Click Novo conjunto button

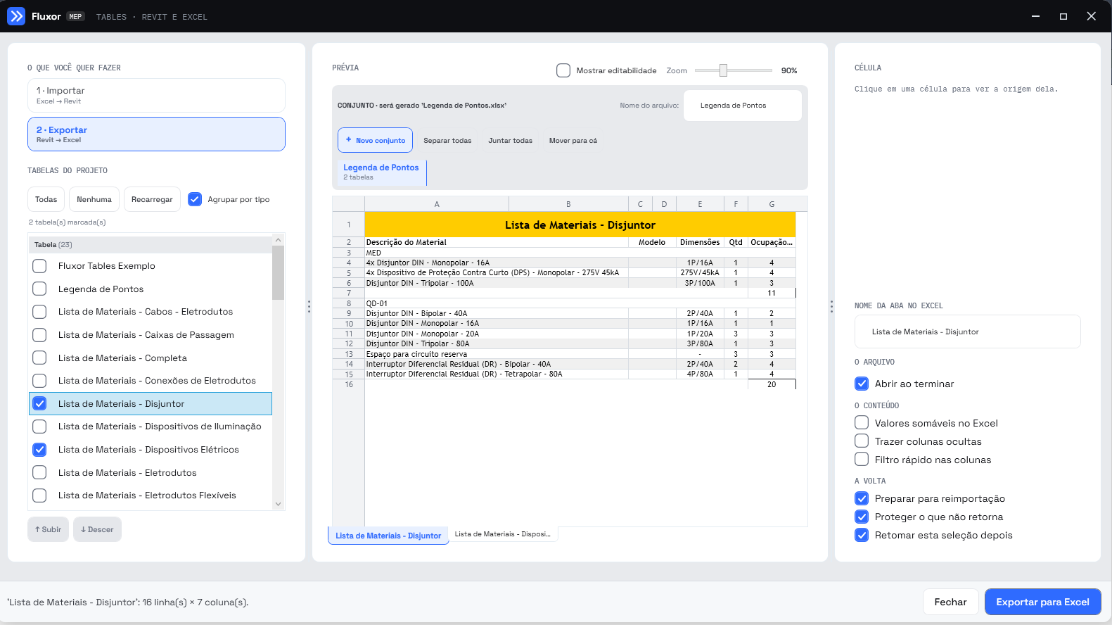coord(375,140)
